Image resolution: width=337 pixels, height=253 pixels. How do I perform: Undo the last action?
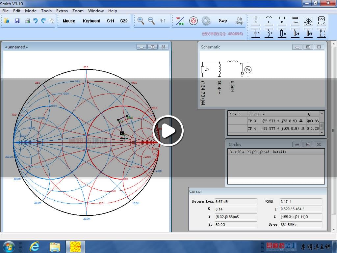[x=36, y=21]
